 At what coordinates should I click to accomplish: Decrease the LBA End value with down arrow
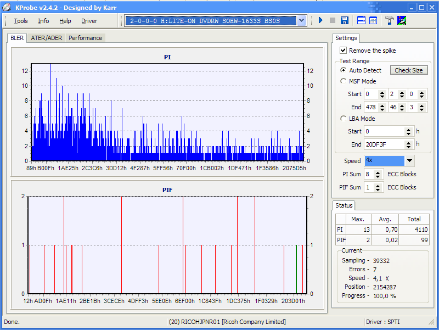tap(408, 147)
